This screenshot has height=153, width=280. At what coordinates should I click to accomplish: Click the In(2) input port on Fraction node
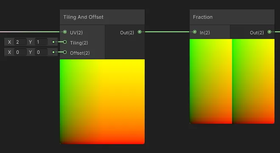(x=195, y=32)
